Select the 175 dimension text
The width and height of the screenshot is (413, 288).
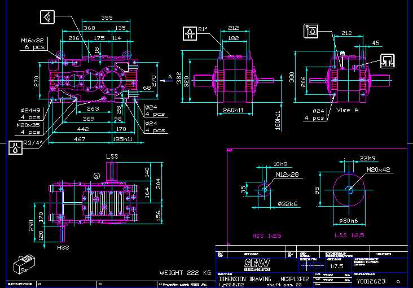pos(99,38)
